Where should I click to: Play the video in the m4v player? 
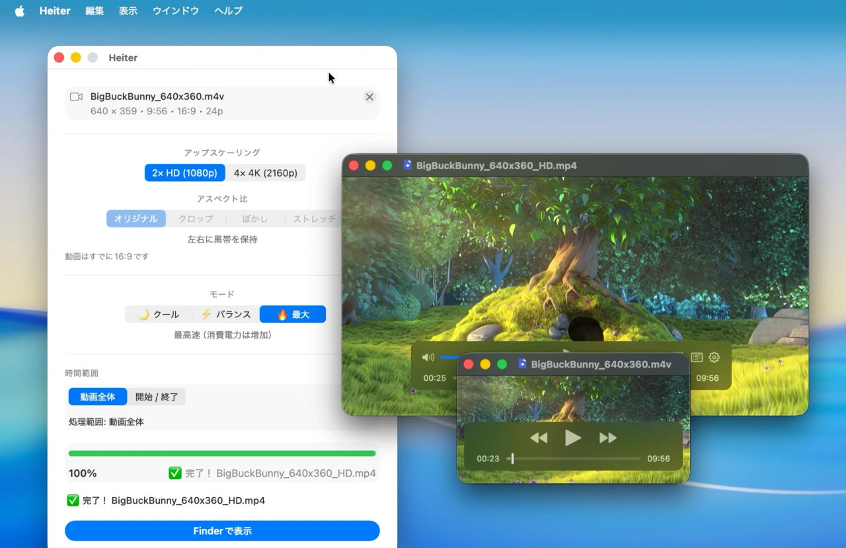573,438
